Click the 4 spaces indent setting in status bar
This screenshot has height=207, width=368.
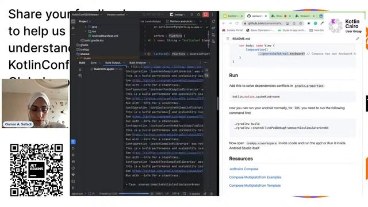click(x=194, y=194)
